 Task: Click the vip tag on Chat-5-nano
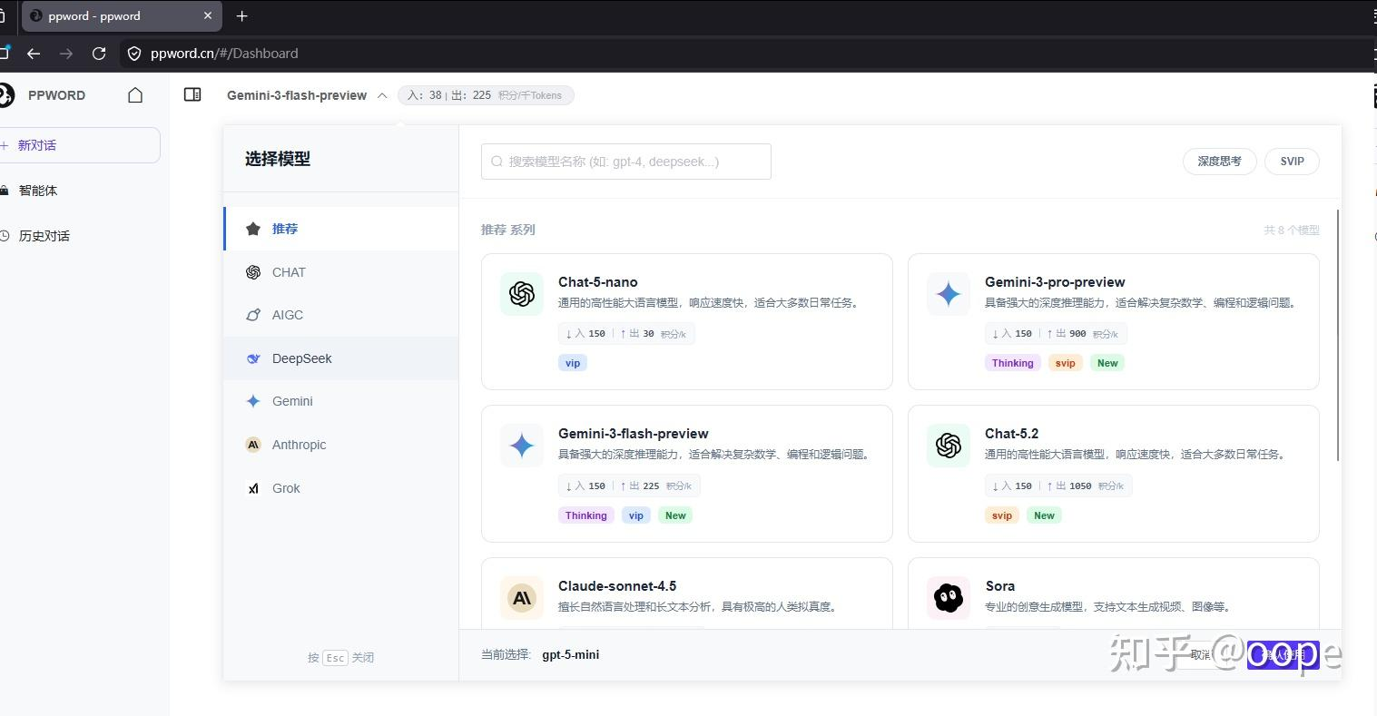tap(573, 363)
